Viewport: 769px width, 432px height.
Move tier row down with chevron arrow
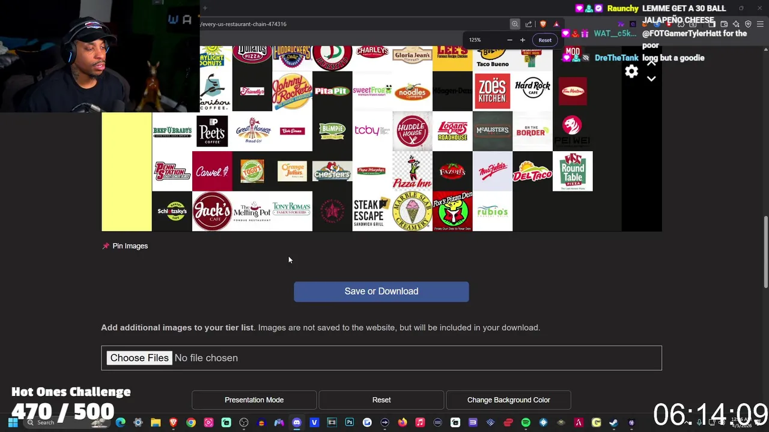[x=651, y=79]
